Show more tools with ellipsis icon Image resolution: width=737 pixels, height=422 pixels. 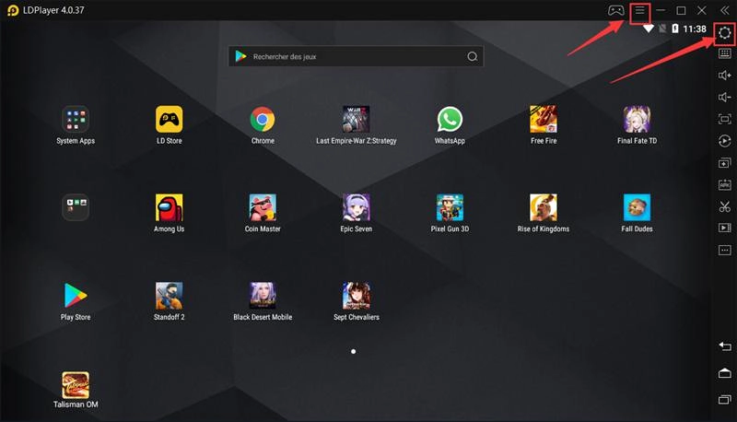[x=725, y=250]
